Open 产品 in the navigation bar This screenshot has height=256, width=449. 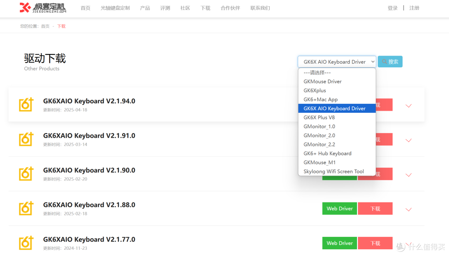(145, 8)
